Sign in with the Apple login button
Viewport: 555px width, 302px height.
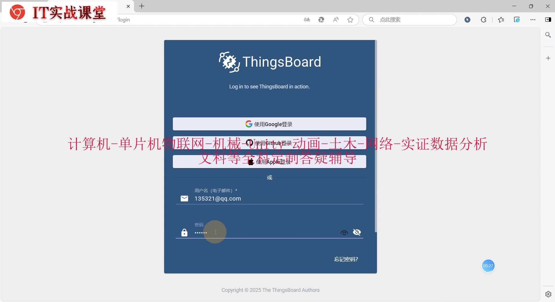click(x=269, y=162)
